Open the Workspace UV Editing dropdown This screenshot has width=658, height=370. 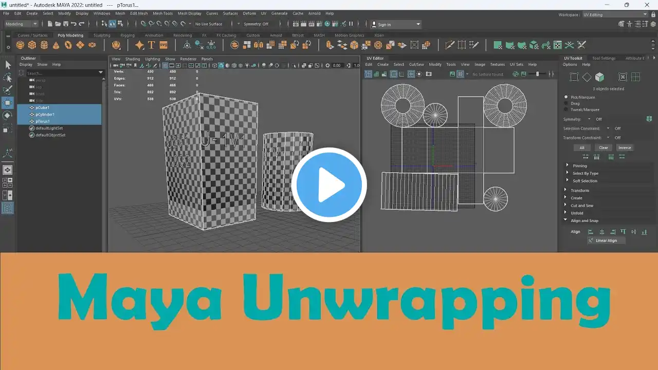pos(615,14)
